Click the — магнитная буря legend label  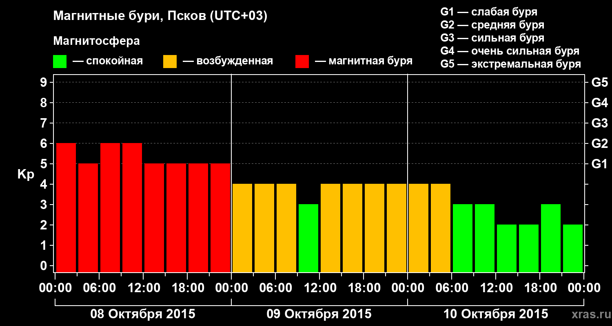364,61
